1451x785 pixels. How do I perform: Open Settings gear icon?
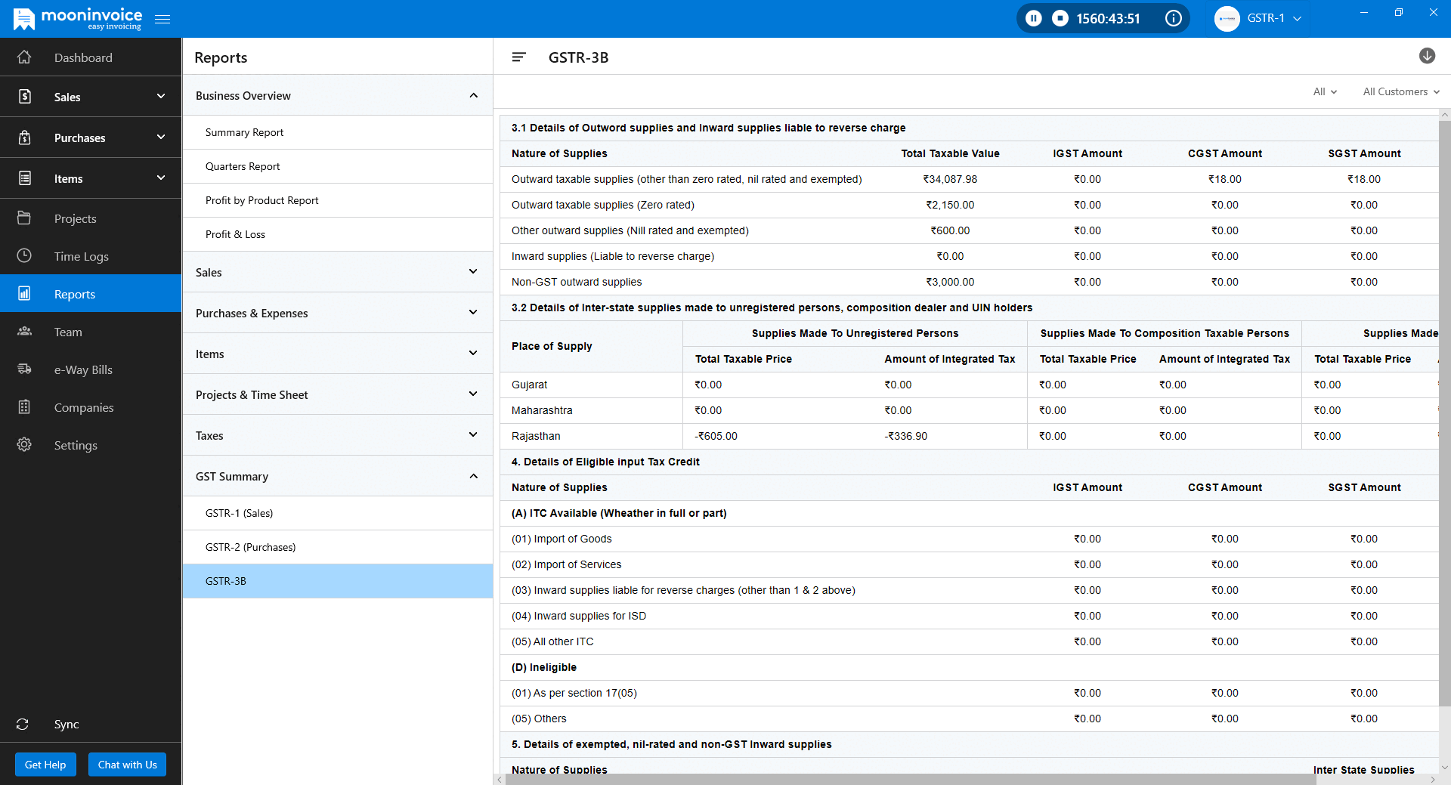pos(24,445)
